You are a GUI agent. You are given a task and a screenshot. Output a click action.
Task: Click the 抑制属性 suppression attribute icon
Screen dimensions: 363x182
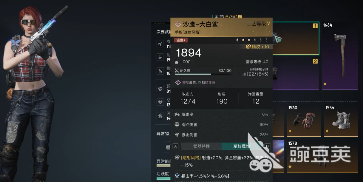point(177,82)
